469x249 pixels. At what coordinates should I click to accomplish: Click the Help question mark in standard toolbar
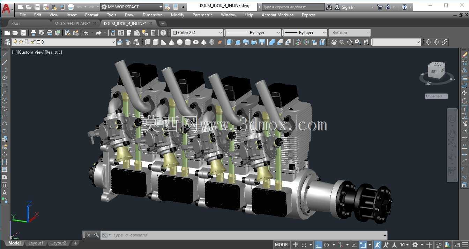pyautogui.click(x=163, y=33)
